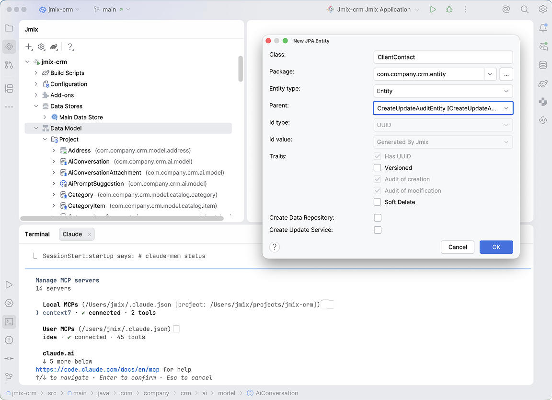The image size is (552, 400).
Task: Enable the Versioned trait checkbox
Action: pos(378,168)
